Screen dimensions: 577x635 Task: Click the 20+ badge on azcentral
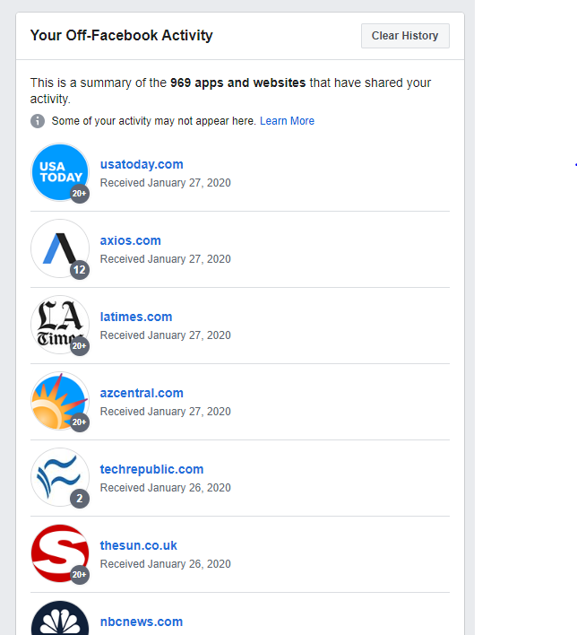(80, 422)
